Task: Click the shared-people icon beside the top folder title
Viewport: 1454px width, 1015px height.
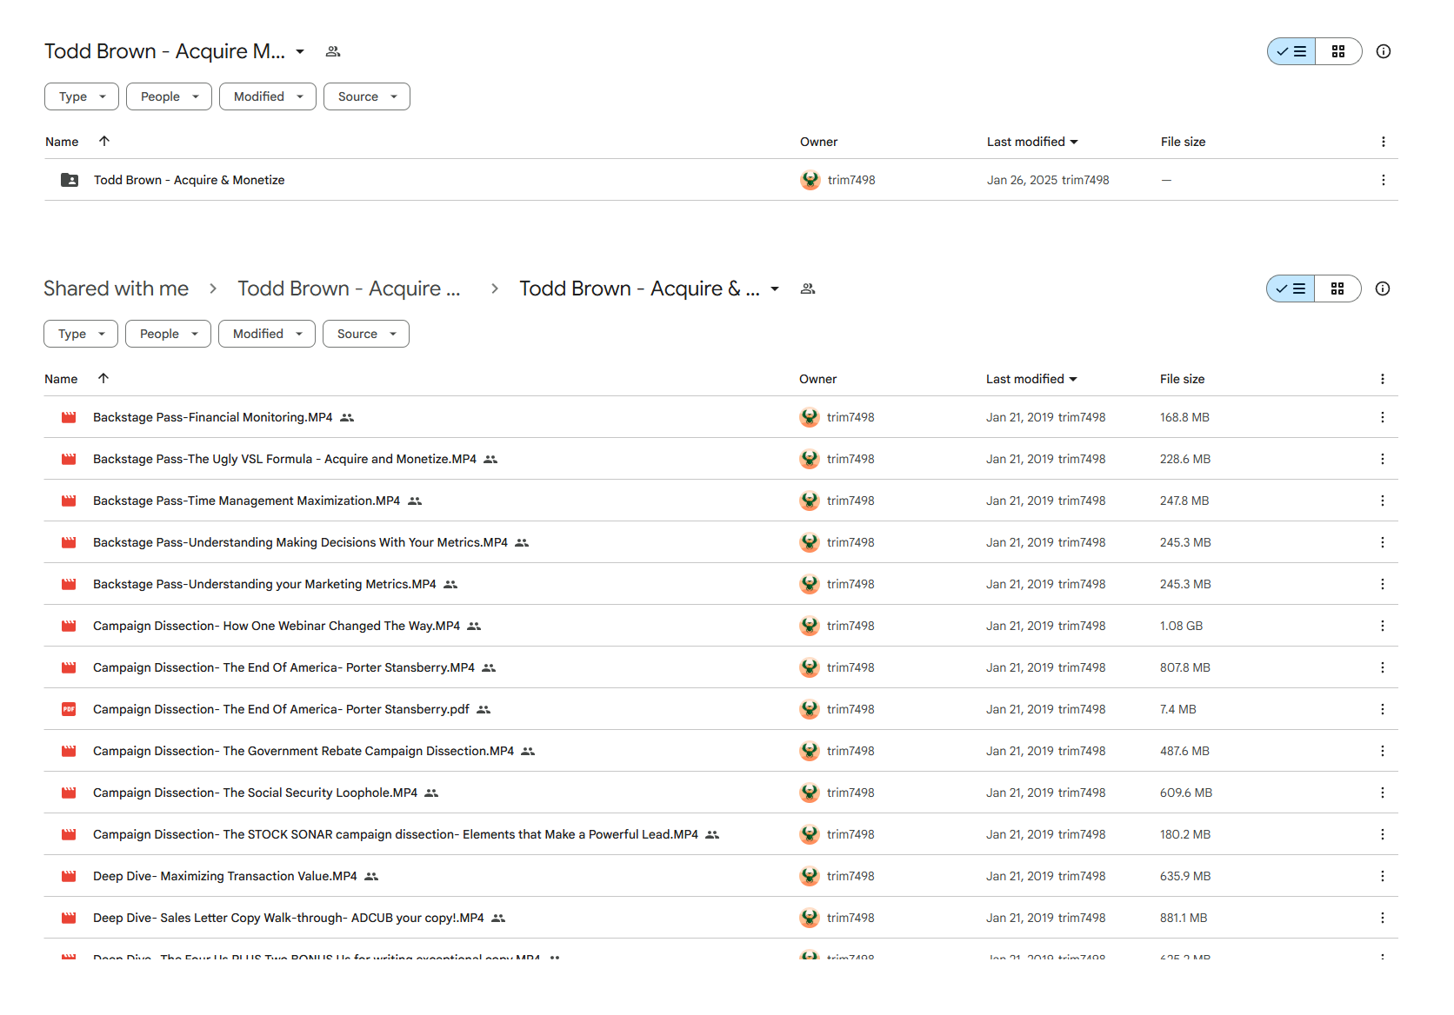Action: pyautogui.click(x=333, y=51)
